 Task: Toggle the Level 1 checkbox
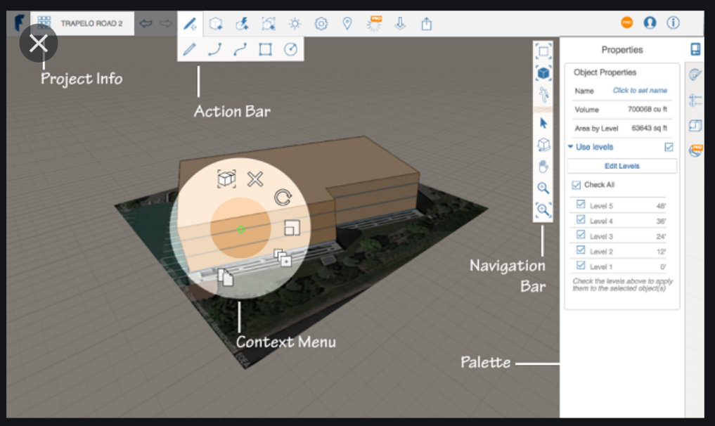581,265
